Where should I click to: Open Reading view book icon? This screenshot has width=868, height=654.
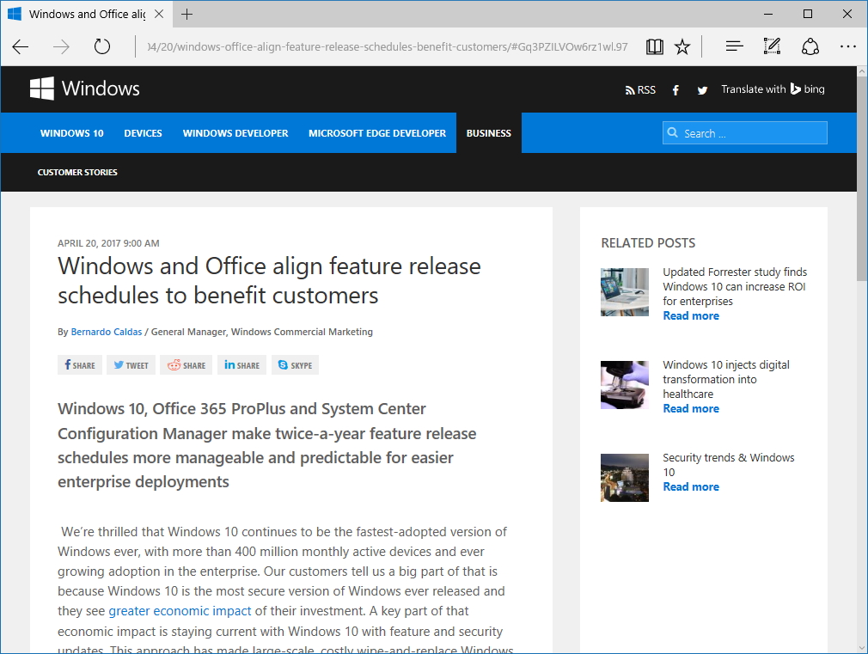pyautogui.click(x=655, y=46)
